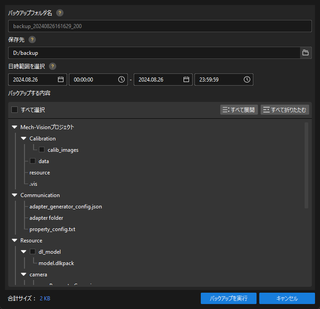Click help icon beside 日時範囲を選択

(53, 66)
